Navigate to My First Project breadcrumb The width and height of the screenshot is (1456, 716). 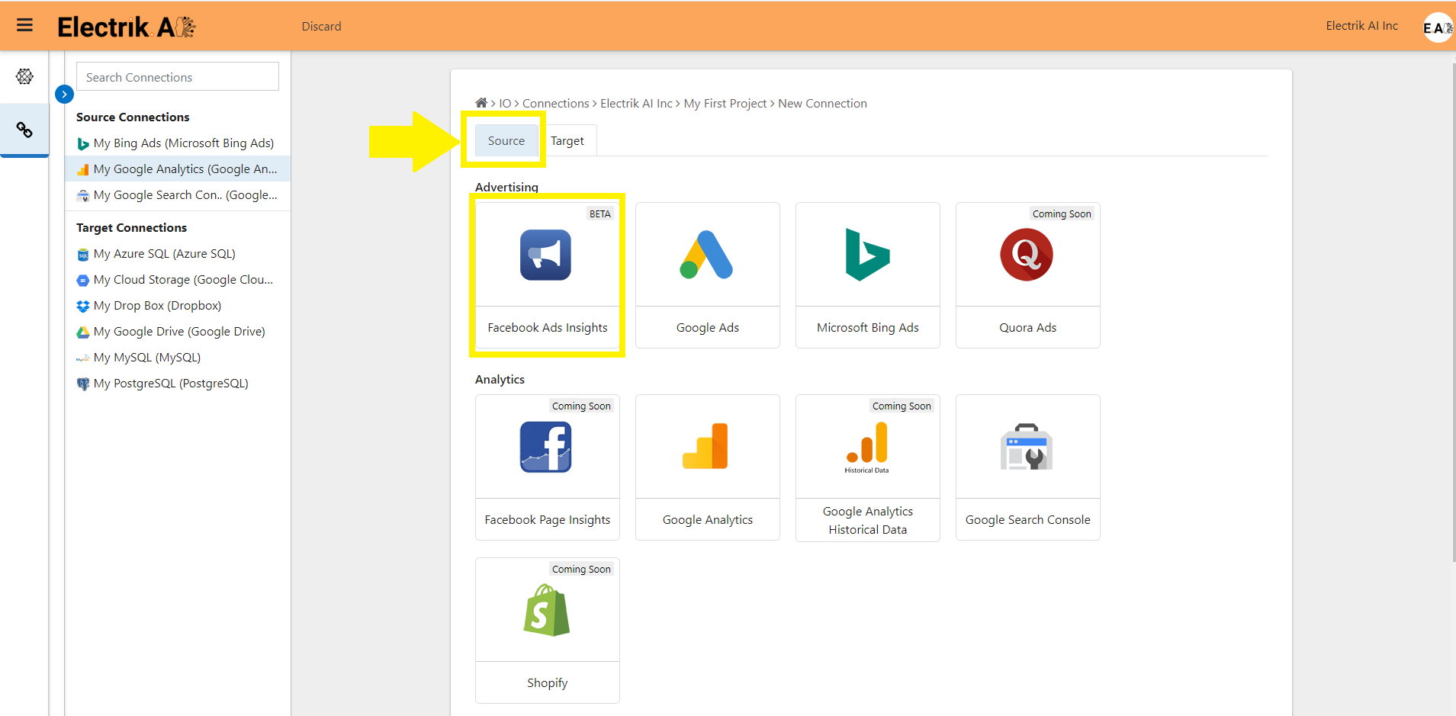coord(724,103)
